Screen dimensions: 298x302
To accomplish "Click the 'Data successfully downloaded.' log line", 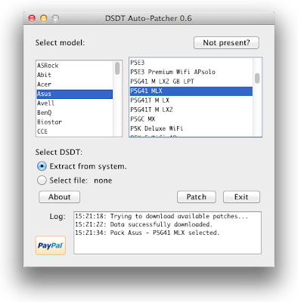I will click(x=144, y=224).
